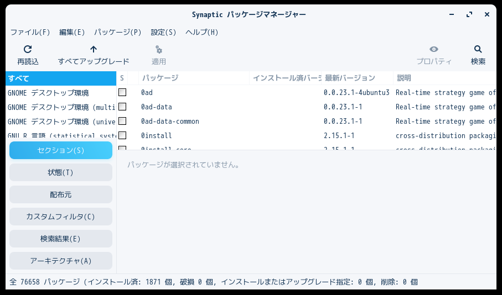Select the 0ad-data-common package name
The width and height of the screenshot is (502, 295).
(170, 122)
